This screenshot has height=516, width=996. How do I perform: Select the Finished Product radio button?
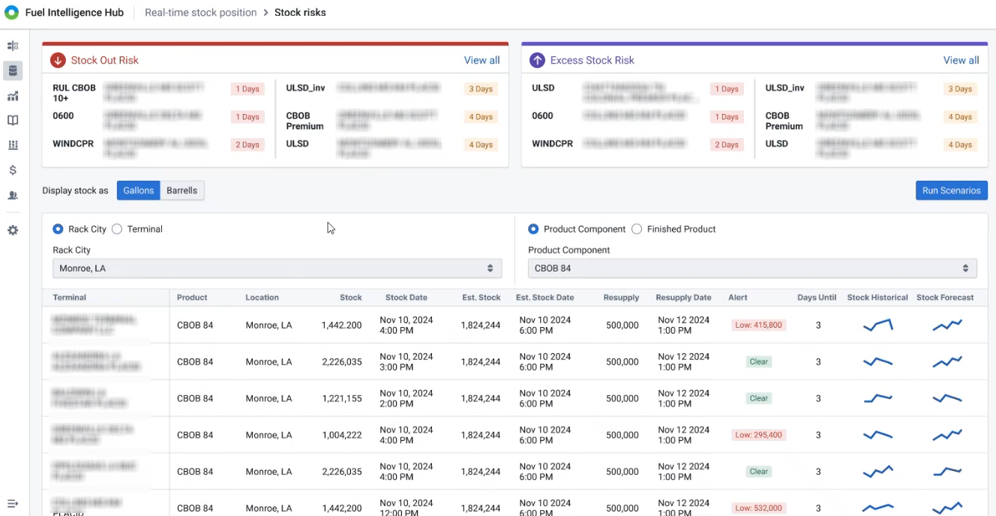click(x=637, y=229)
